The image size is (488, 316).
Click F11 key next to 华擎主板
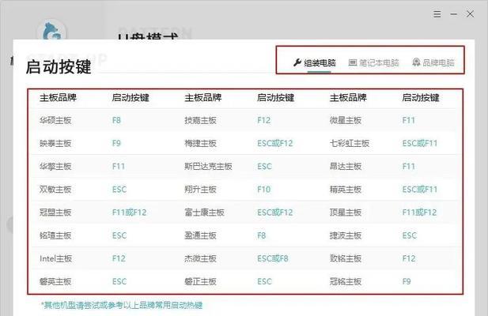119,166
